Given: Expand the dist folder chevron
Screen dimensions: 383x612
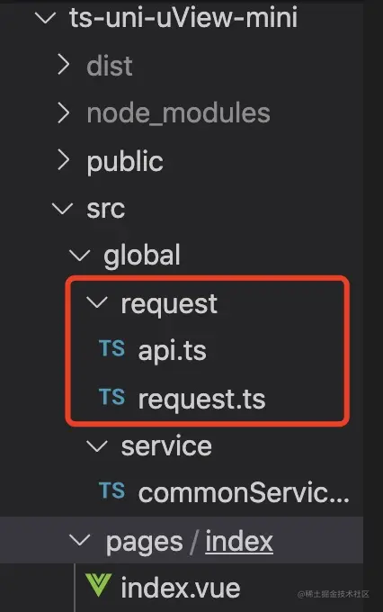Looking at the screenshot, I should 63,65.
